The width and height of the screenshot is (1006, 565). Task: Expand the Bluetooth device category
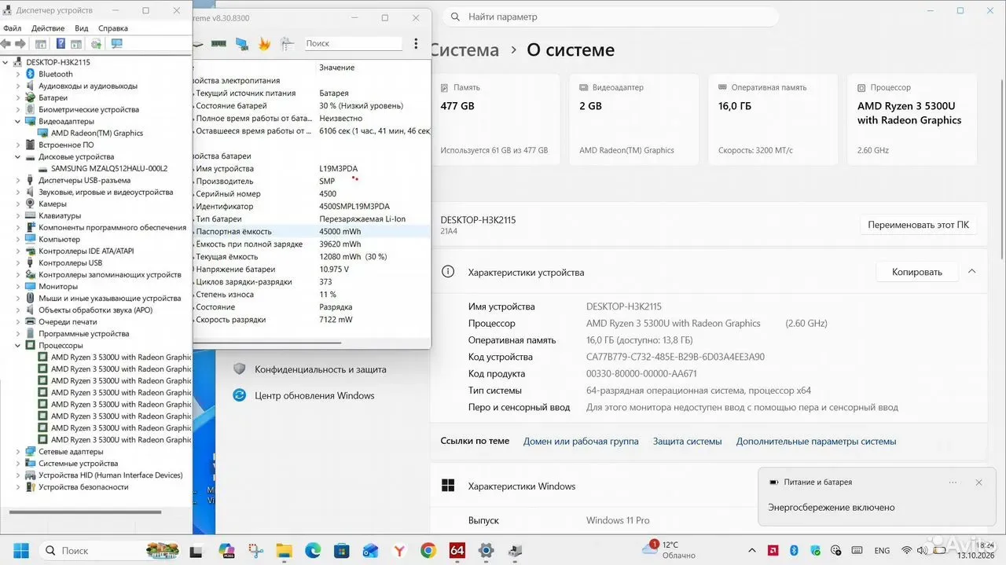click(x=18, y=74)
